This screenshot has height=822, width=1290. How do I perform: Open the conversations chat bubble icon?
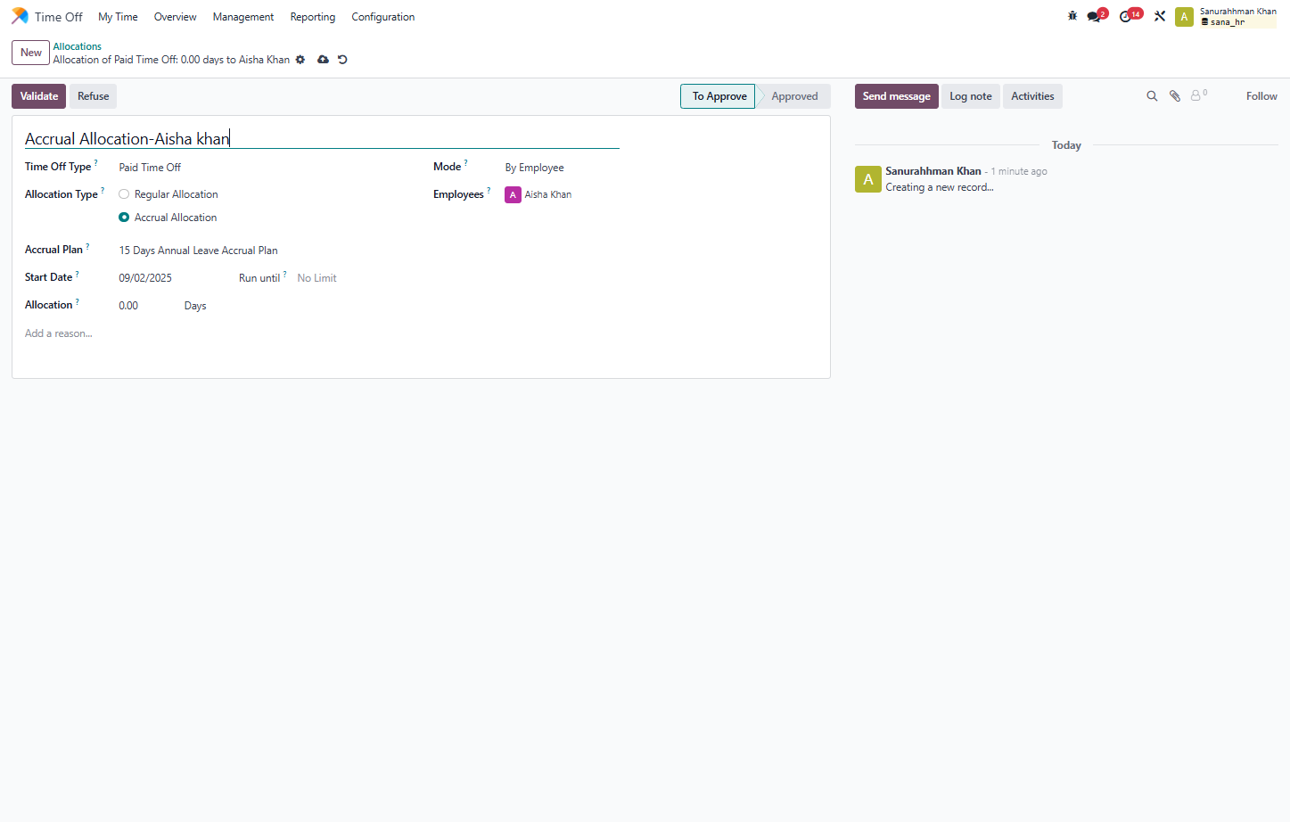click(1094, 16)
